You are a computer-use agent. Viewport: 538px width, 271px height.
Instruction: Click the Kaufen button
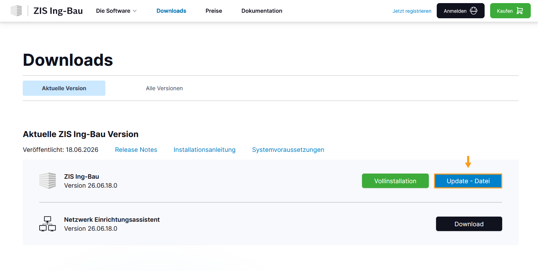coord(510,11)
